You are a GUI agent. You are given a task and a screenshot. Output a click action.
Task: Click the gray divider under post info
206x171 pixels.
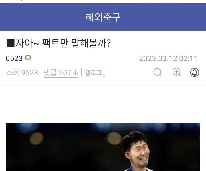point(103,85)
